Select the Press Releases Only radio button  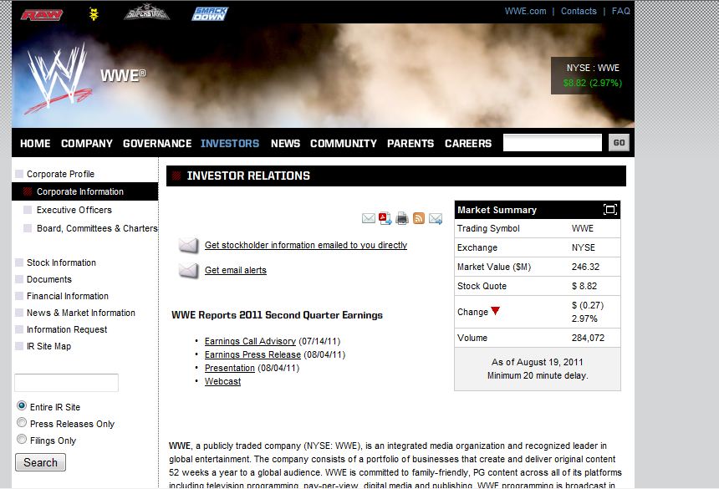tap(22, 422)
